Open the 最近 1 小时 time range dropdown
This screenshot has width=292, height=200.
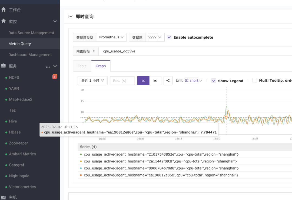(x=92, y=81)
